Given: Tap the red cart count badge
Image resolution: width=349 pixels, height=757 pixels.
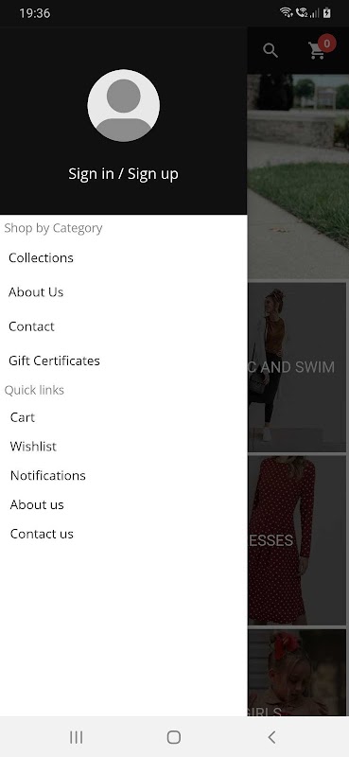Looking at the screenshot, I should [327, 44].
